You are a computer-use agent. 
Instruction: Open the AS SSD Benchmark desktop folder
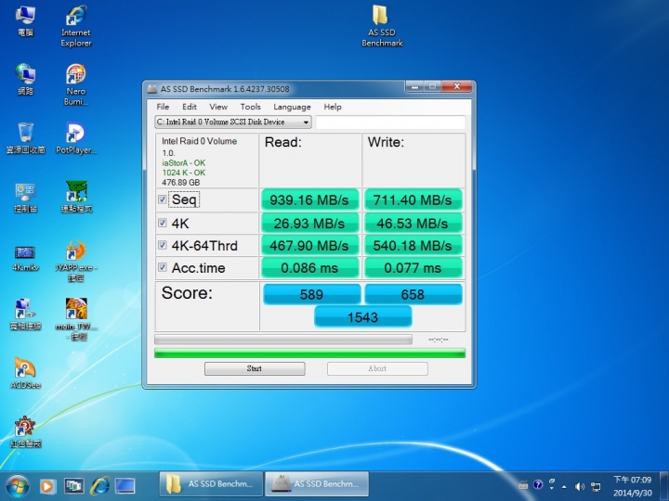coord(382,26)
